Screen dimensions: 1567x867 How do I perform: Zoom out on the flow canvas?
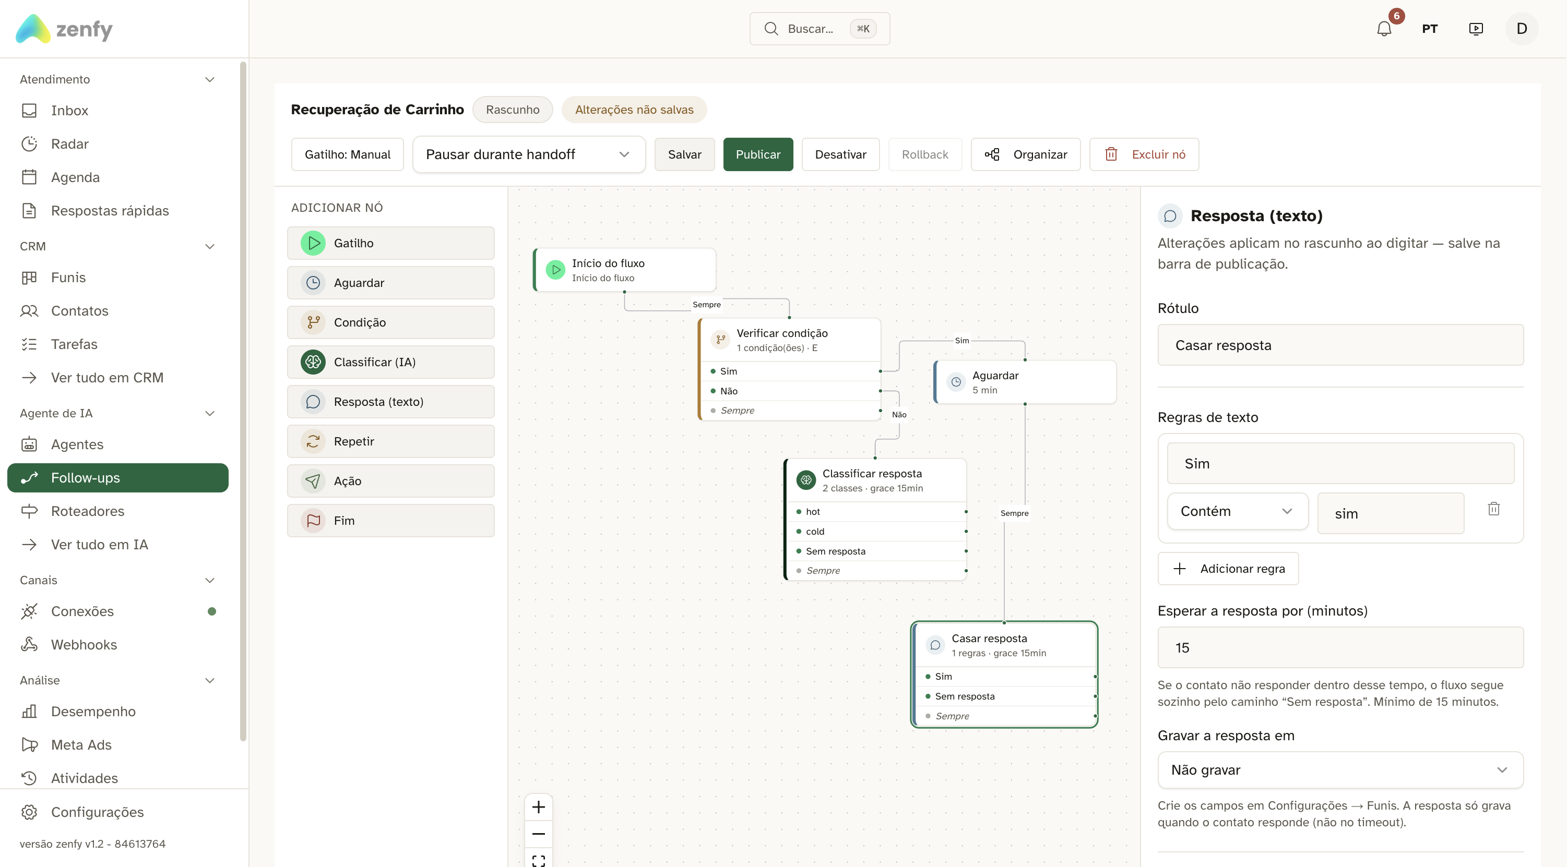(x=538, y=834)
